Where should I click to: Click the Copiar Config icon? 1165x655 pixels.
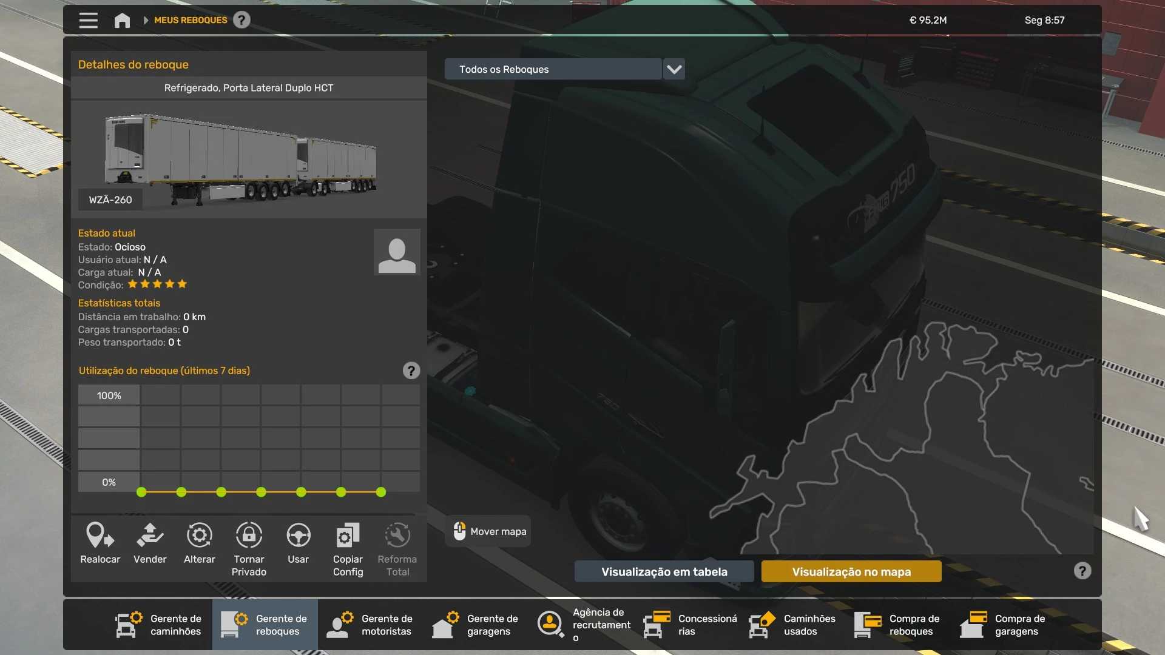[348, 536]
